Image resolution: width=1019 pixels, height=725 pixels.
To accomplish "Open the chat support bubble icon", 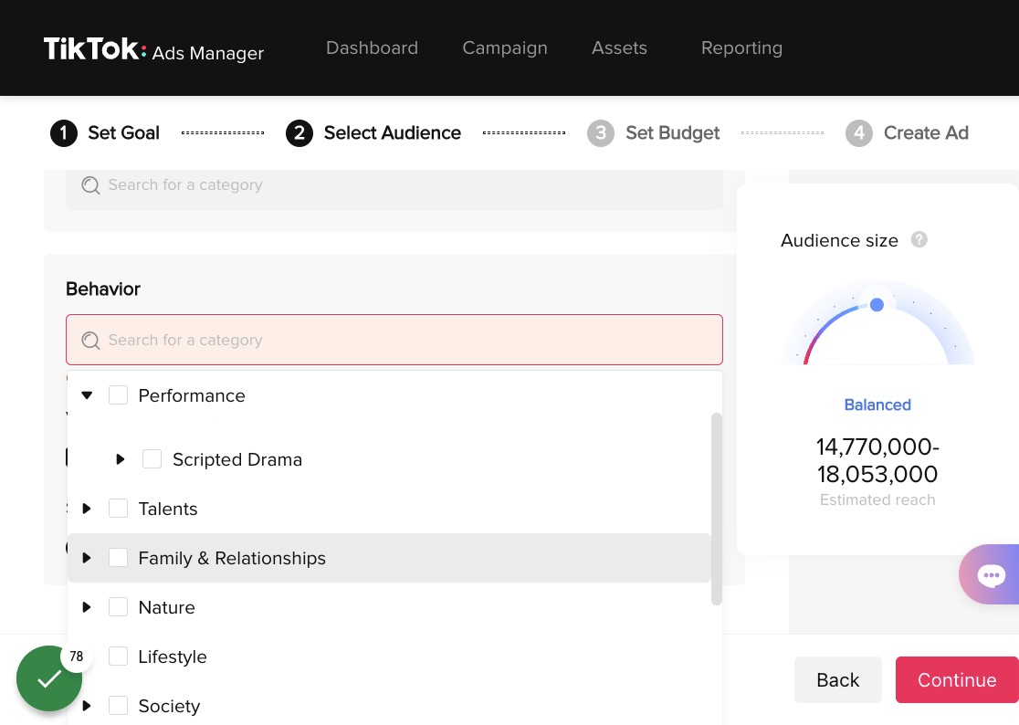I will pos(991,575).
